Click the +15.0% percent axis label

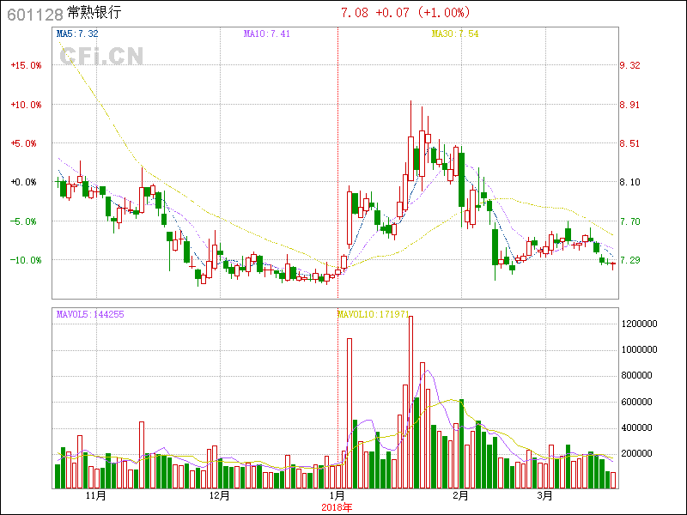click(23, 65)
